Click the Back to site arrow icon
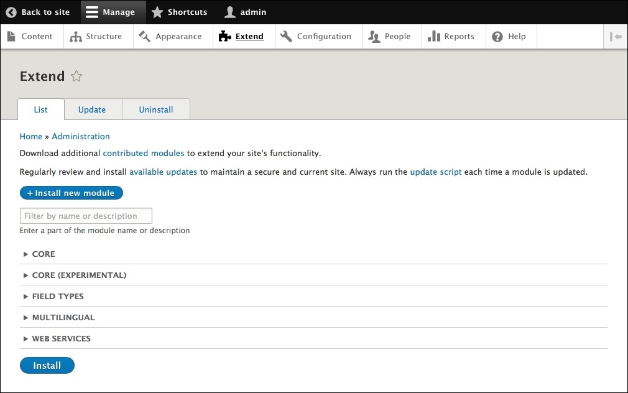 (x=11, y=12)
